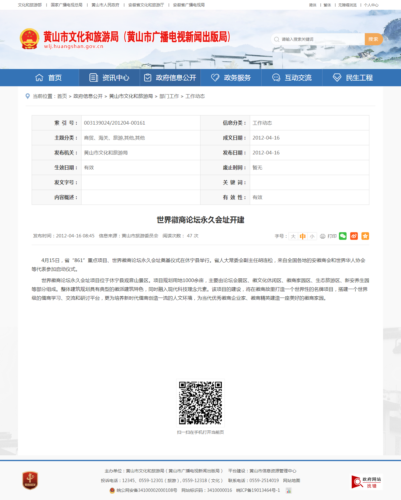Switch to traditional Chinese (繁体)
The height and width of the screenshot is (500, 401).
point(327,5)
